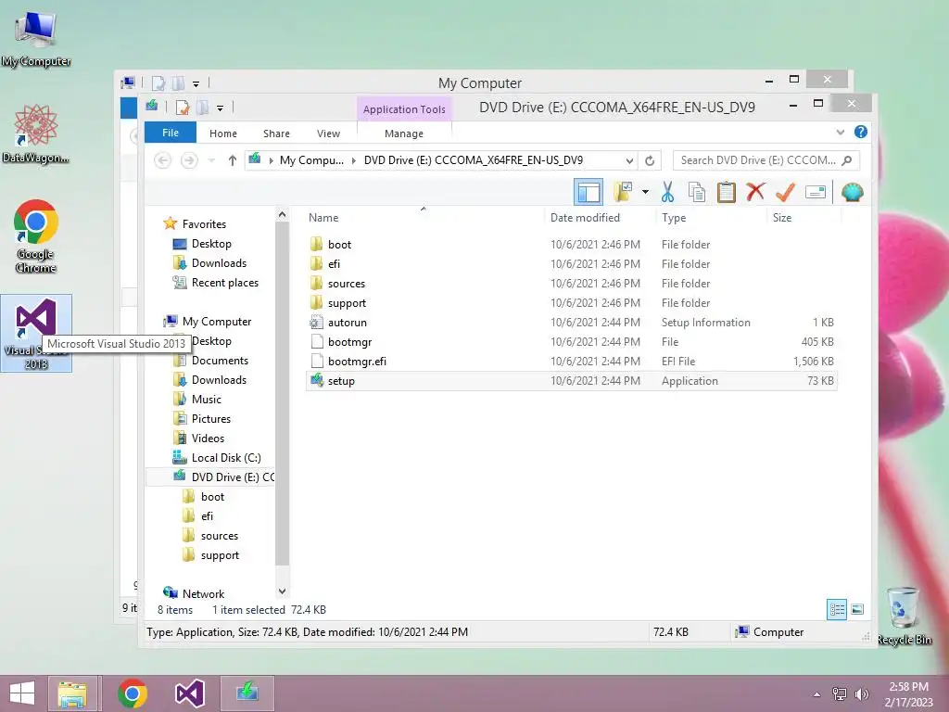949x712 pixels.
Task: Click the Paste clipboard icon
Action: point(727,193)
